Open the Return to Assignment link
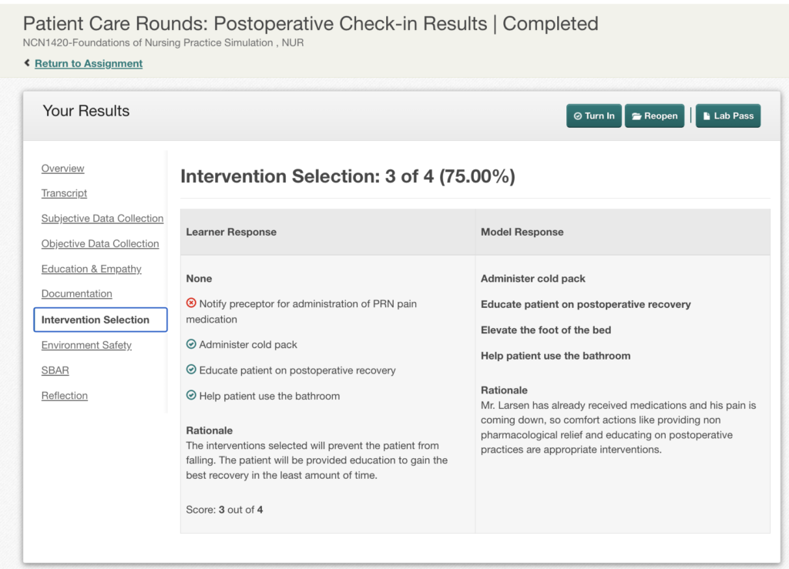Viewport: 789px width, 569px height. click(x=89, y=63)
